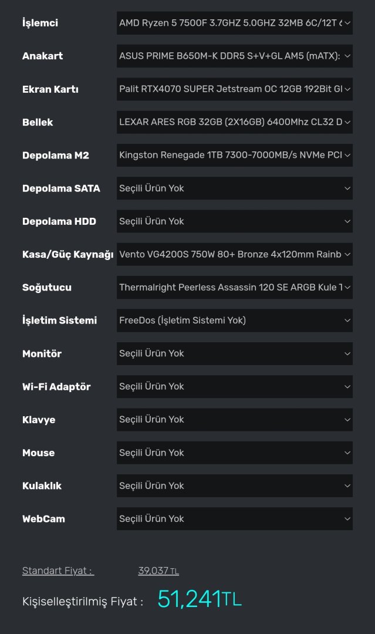Expand the Anakart motherboard selection

(x=235, y=56)
